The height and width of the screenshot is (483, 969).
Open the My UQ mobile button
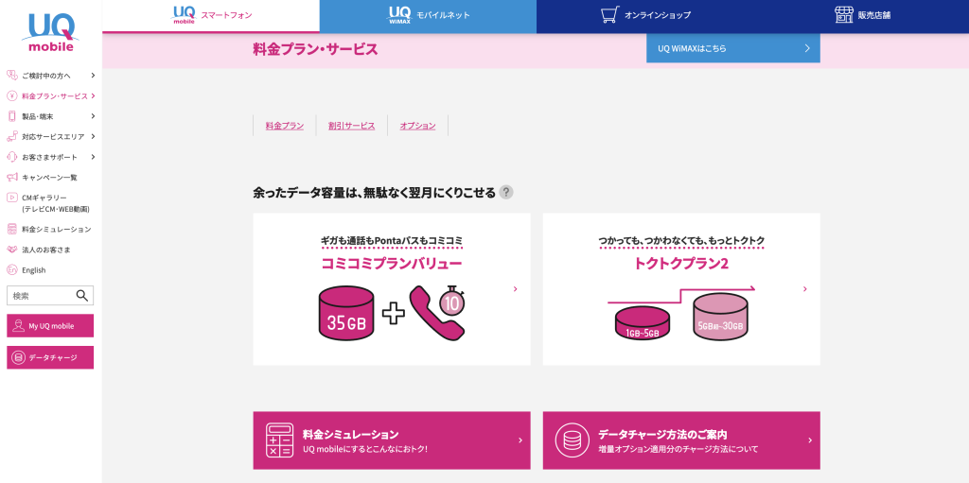coord(50,325)
